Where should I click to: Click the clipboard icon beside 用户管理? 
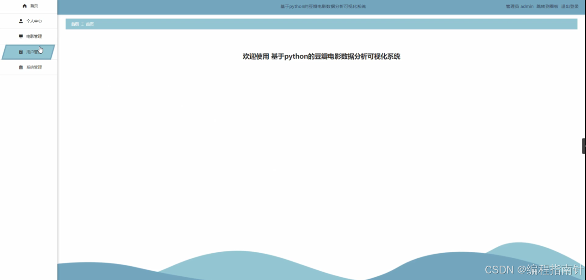tap(21, 52)
